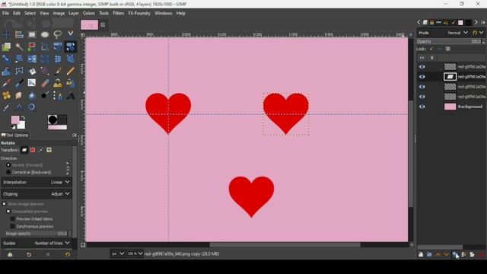Select the Measure tool
487x274 pixels.
tap(19, 107)
